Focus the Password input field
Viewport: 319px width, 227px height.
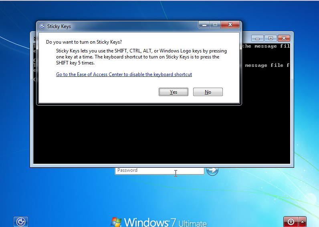pos(159,171)
